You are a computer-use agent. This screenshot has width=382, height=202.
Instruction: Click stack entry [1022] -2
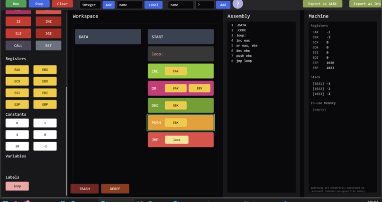pos(321,89)
